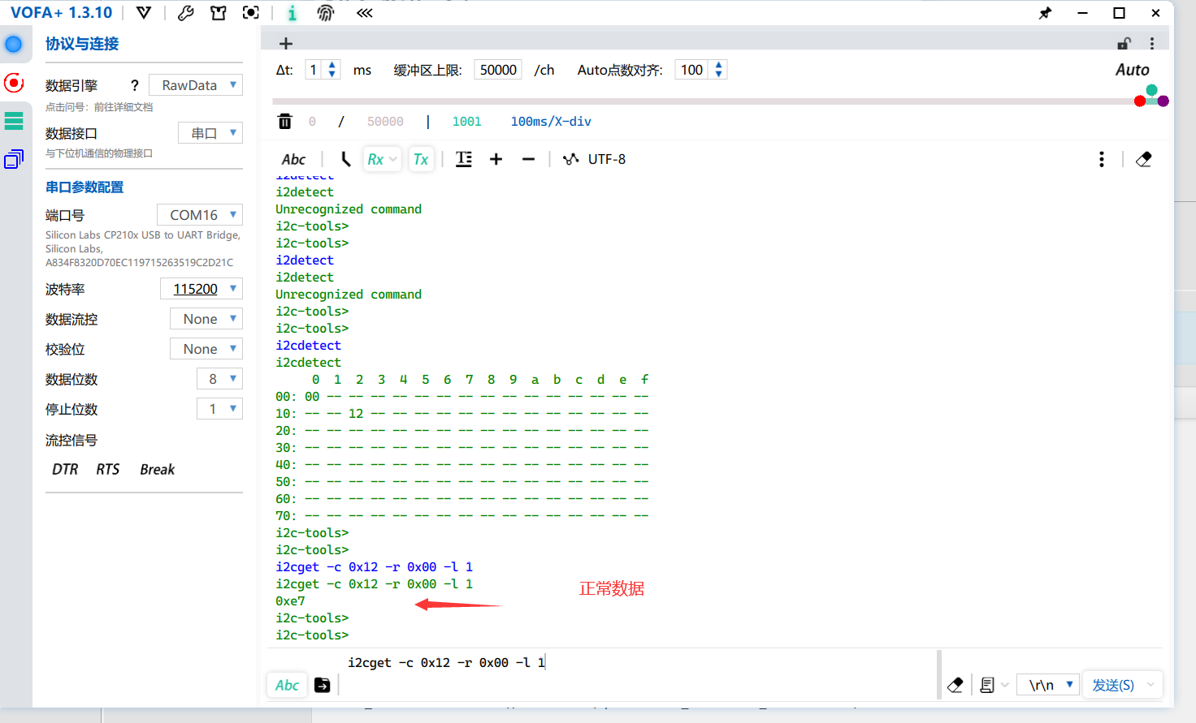
Task: Click the 100ms/X-div value
Action: pyautogui.click(x=551, y=121)
